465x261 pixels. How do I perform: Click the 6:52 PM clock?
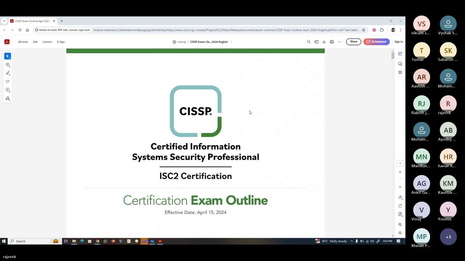click(x=388, y=241)
